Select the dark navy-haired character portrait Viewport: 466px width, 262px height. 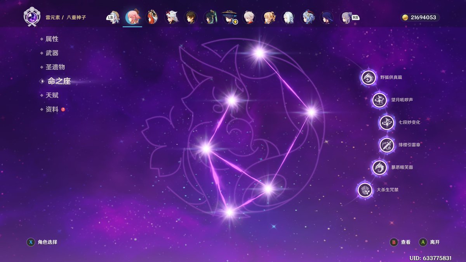[x=327, y=17]
